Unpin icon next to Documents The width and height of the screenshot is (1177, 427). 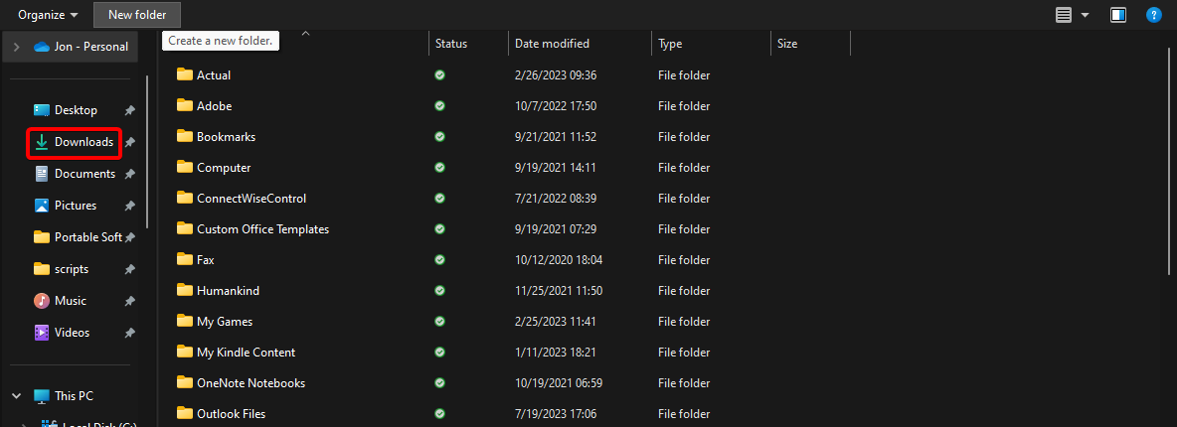pyautogui.click(x=129, y=174)
